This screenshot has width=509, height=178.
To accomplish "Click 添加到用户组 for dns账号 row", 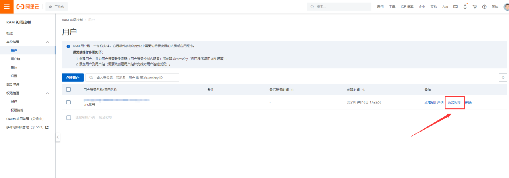I will (434, 103).
